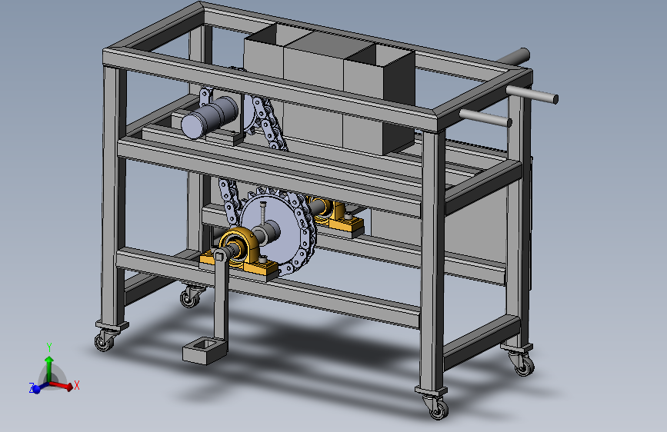This screenshot has width=667, height=432.
Task: Select the top front horizontal frame rail
Action: (x=270, y=90)
